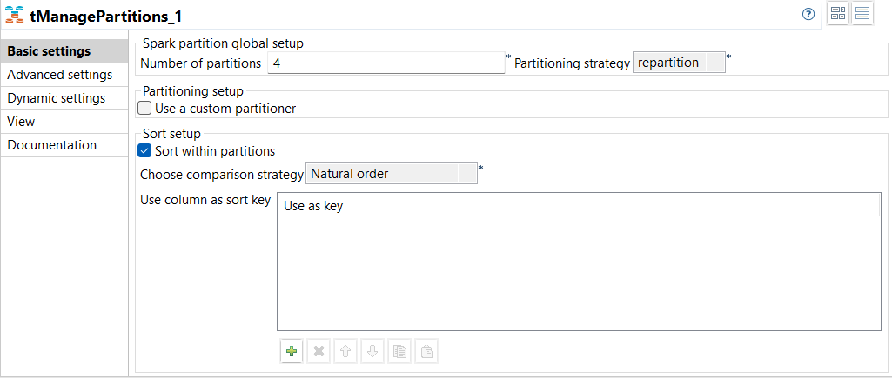
Task: Switch to the grid layout view icon
Action: [x=838, y=14]
